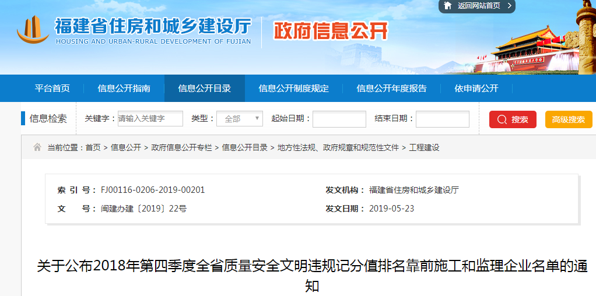Click the orange 高级搜索 button
Viewport: 596px width, 296px height.
(x=568, y=119)
